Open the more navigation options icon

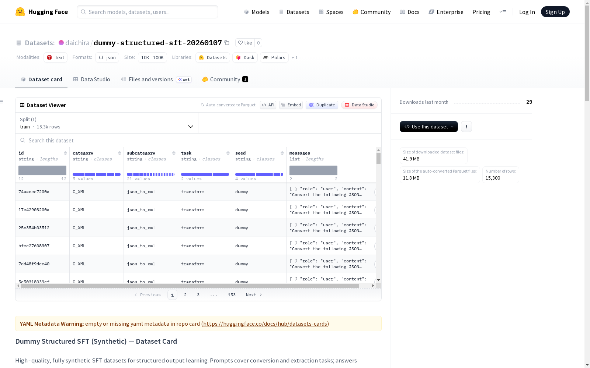503,12
